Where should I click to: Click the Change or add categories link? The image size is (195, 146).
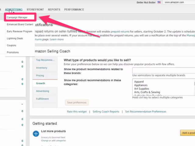click(x=53, y=141)
